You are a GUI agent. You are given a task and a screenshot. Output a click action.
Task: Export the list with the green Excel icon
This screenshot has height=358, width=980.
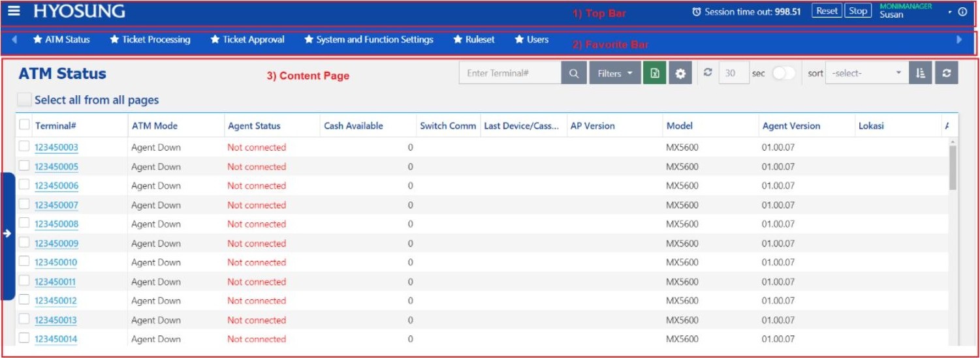[654, 74]
